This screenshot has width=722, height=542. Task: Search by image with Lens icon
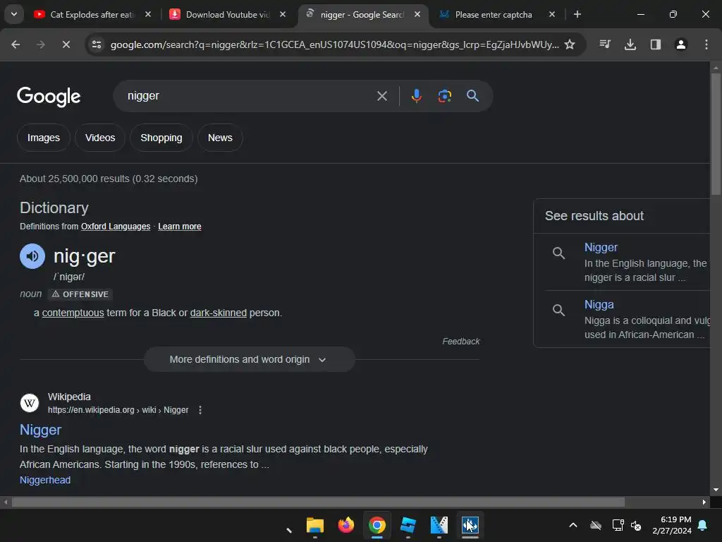click(444, 96)
